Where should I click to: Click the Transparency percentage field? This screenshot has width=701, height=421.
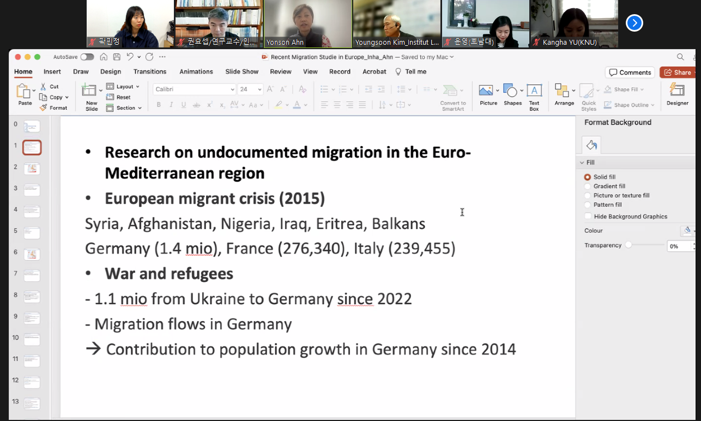tap(679, 246)
